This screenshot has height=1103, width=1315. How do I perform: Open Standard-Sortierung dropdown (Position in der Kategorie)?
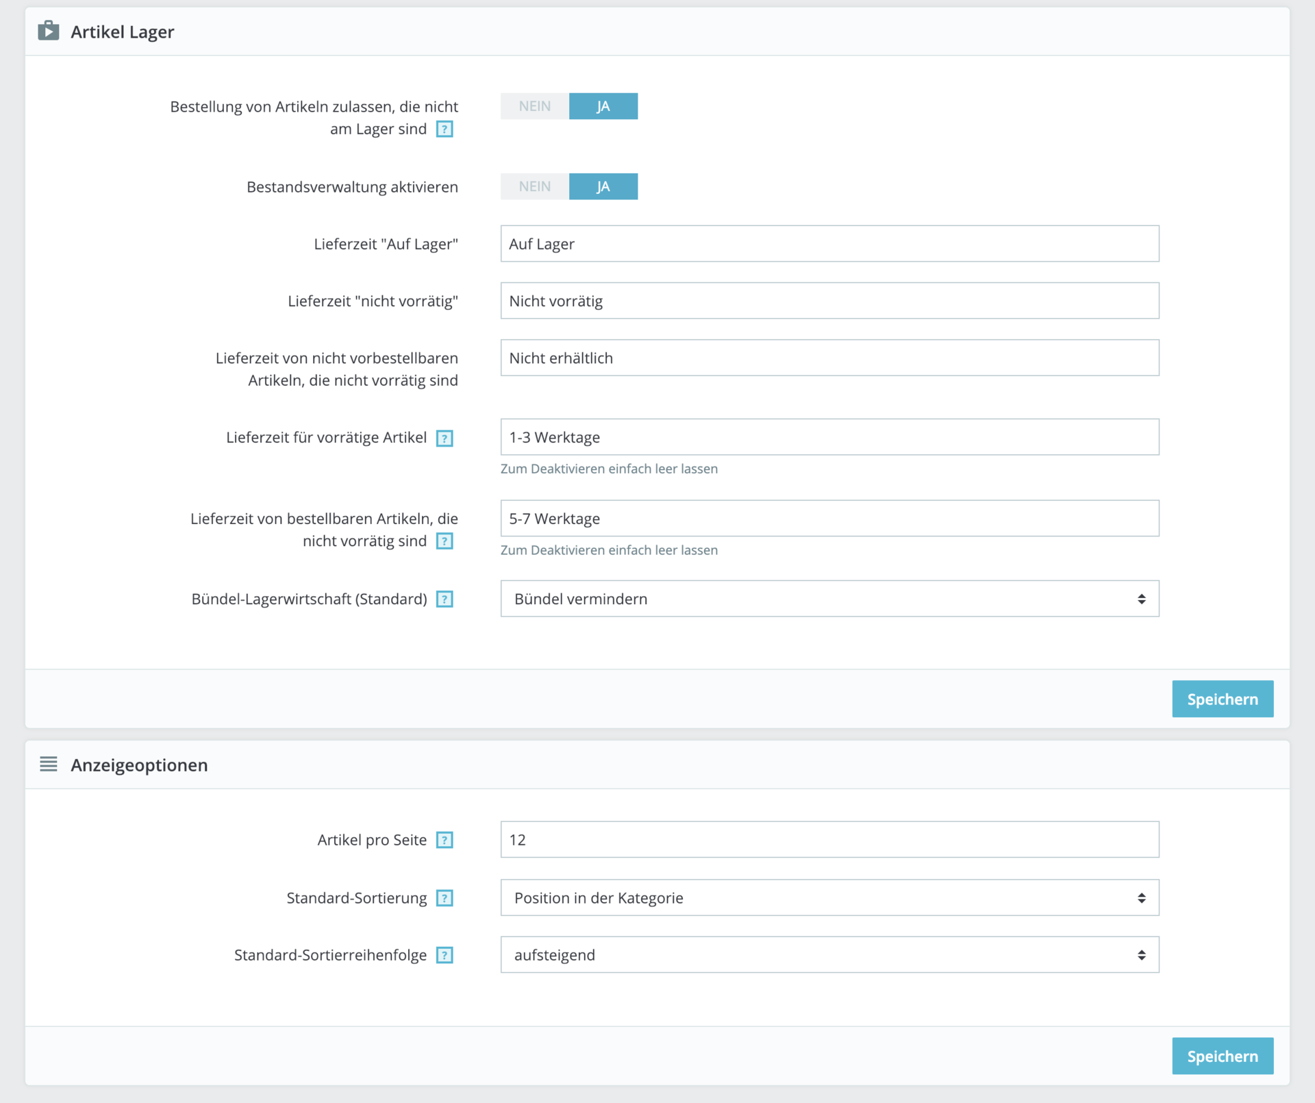tap(829, 897)
